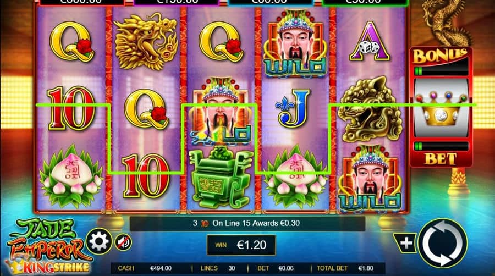This screenshot has height=276, width=495.
Task: Click the golden dragon symbol
Action: click(146, 41)
